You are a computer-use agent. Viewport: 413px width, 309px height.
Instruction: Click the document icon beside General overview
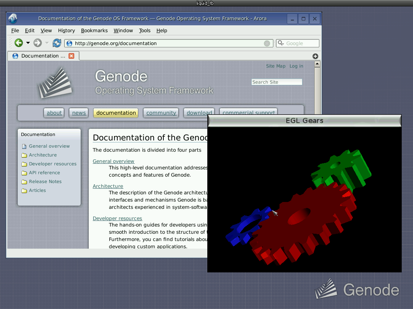(x=24, y=146)
